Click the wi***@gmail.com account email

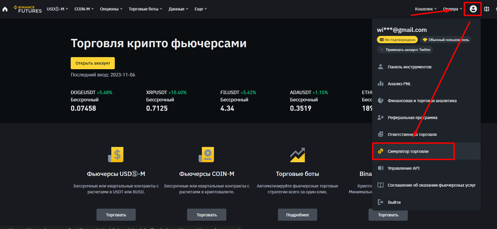click(402, 30)
